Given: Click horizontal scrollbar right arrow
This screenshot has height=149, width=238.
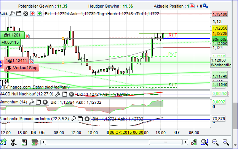Looking at the screenshot, I should pos(185,142).
